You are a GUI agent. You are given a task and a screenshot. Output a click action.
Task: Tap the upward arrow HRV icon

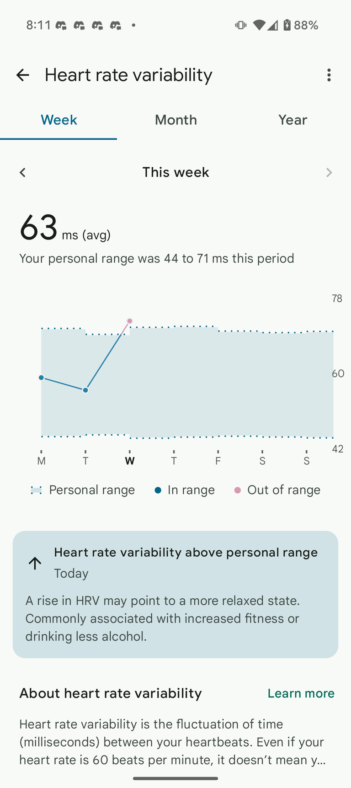(35, 563)
